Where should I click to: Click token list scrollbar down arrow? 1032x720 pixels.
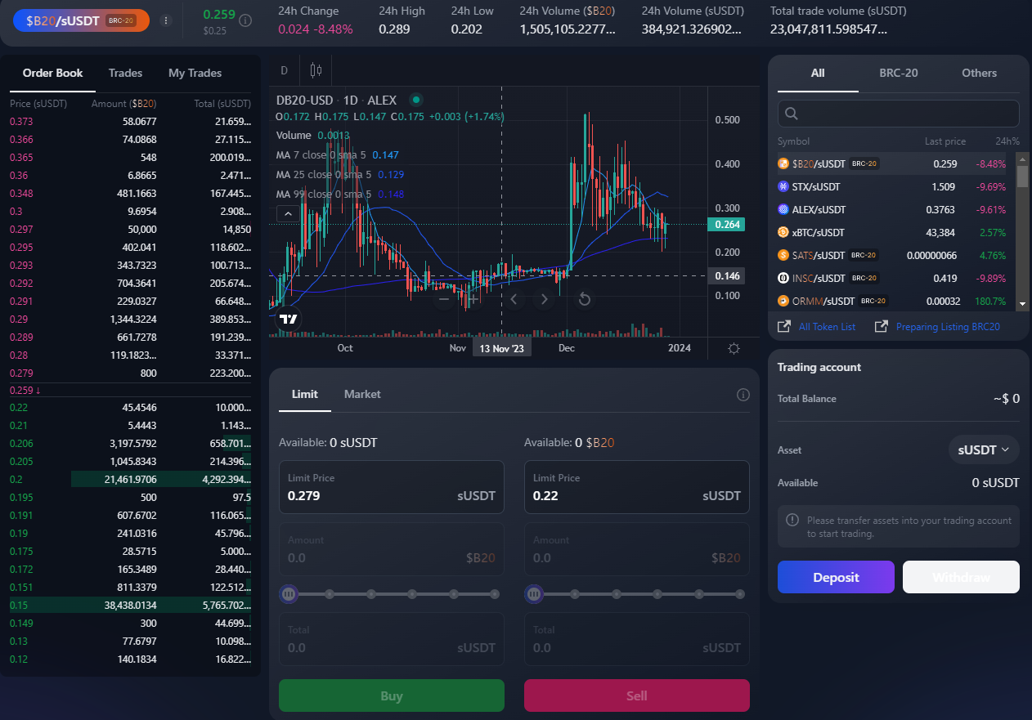tap(1022, 304)
